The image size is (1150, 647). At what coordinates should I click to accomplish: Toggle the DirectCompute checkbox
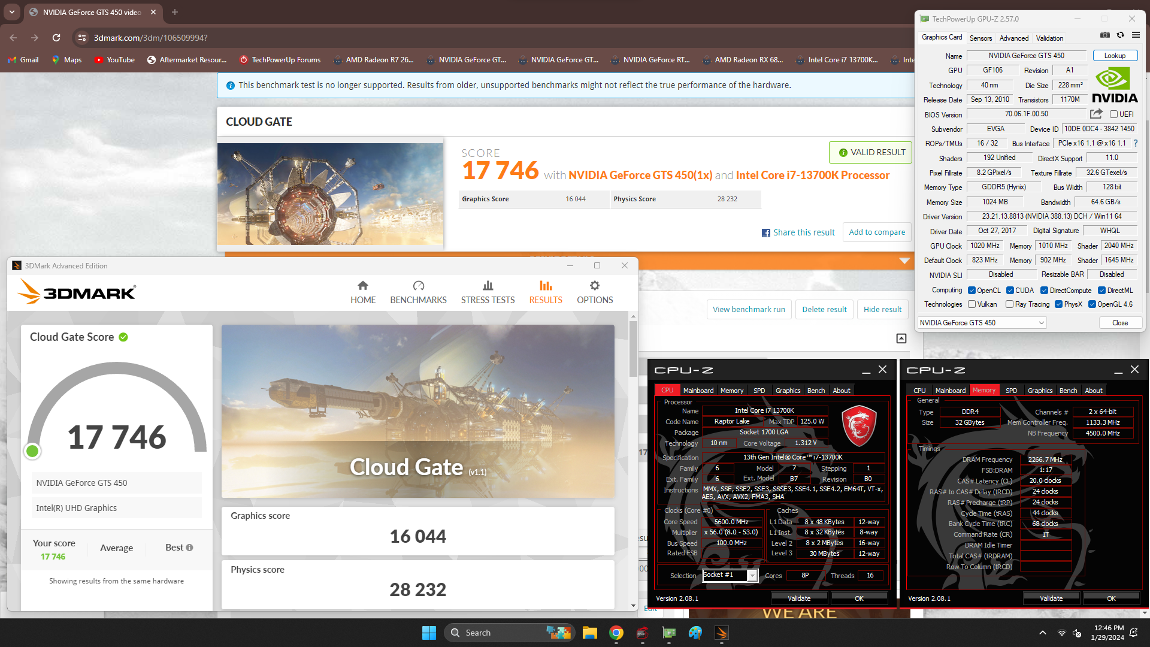click(1044, 290)
